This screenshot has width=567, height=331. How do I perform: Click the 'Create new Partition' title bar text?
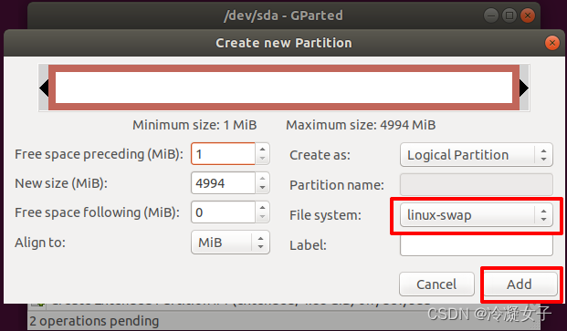[x=283, y=43]
